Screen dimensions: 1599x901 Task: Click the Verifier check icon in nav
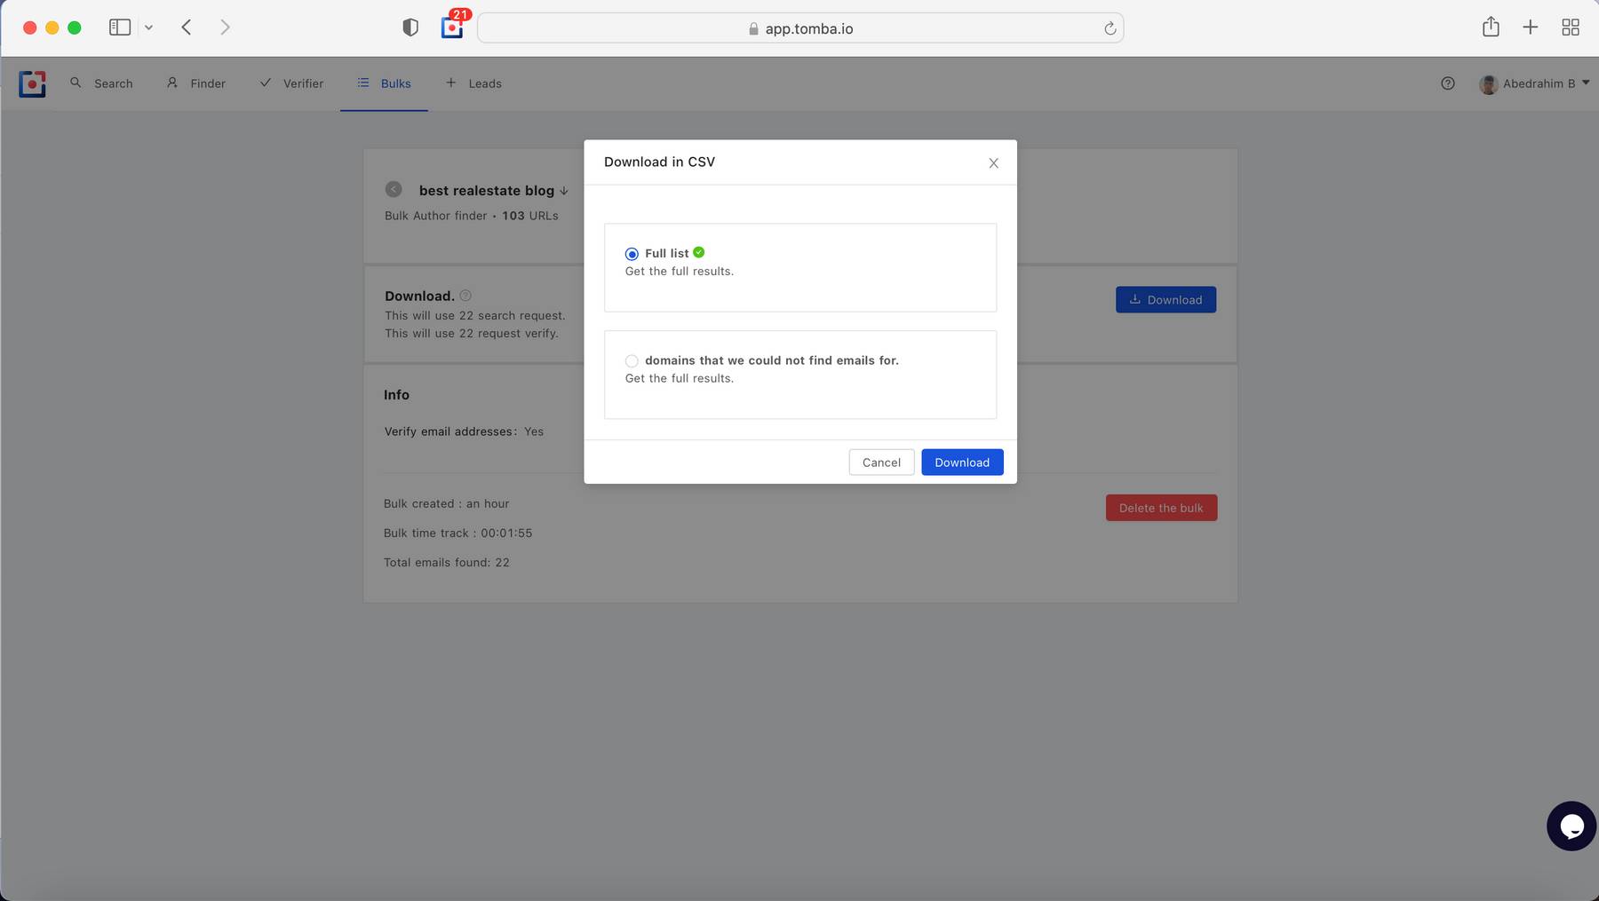pyautogui.click(x=265, y=83)
